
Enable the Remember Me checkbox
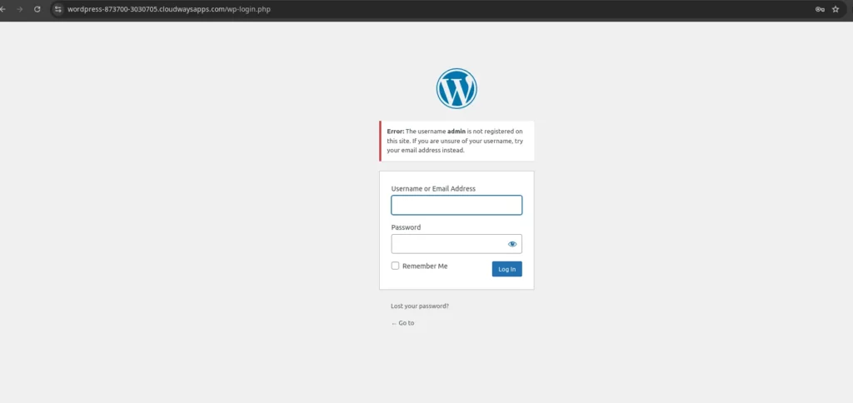pos(396,266)
